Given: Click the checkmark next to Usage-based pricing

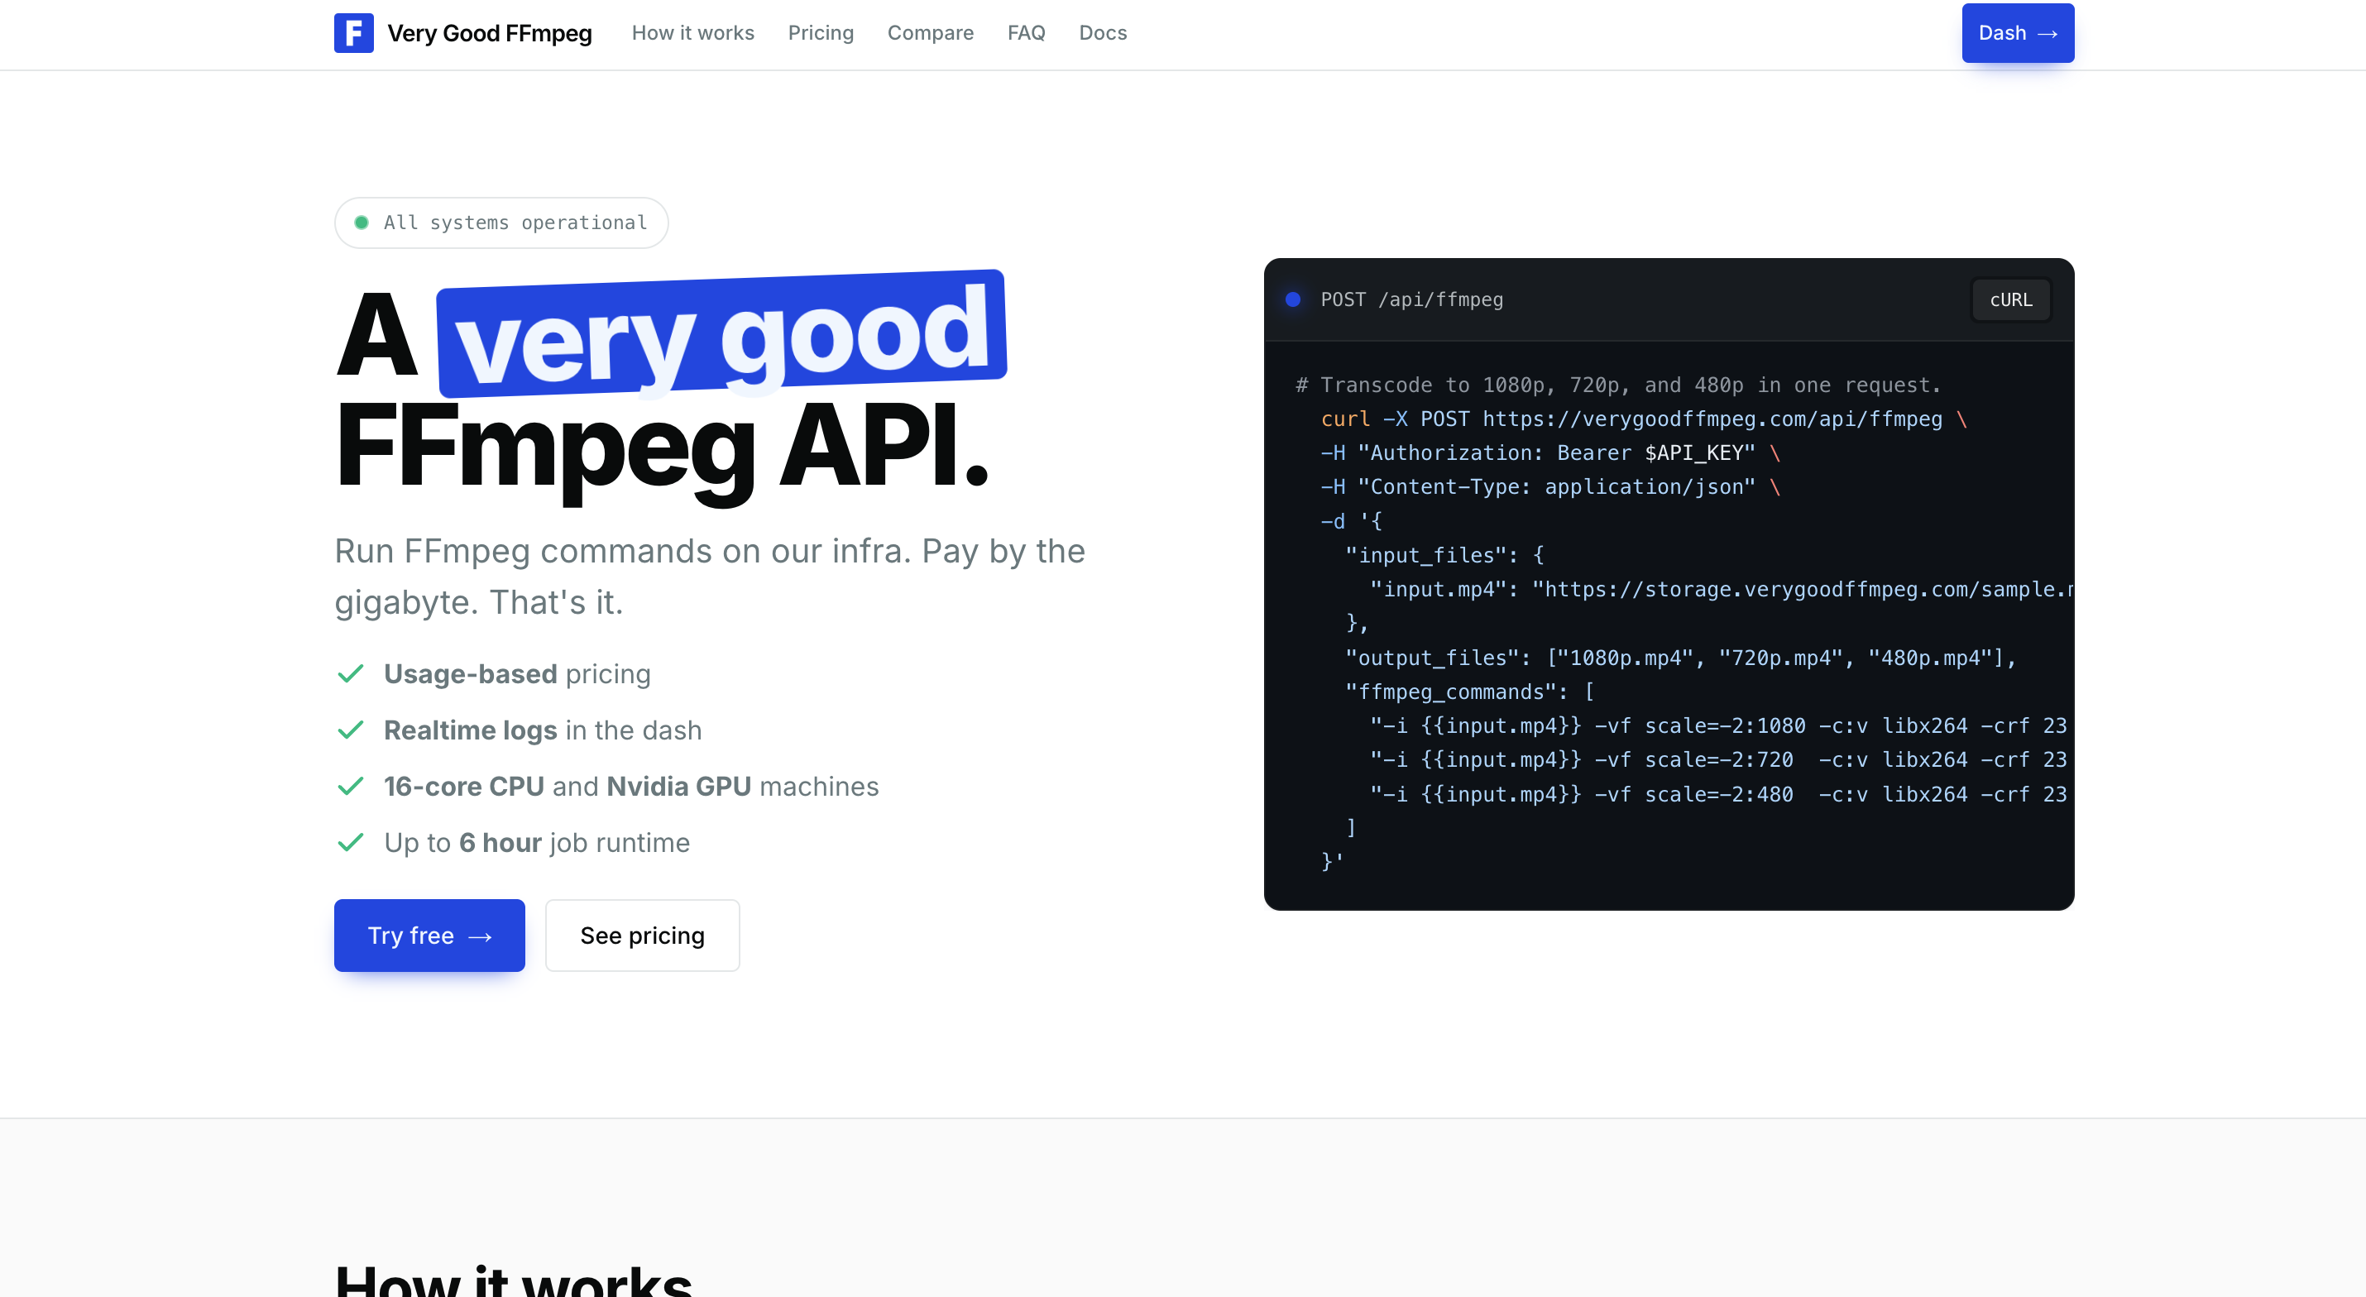Looking at the screenshot, I should coord(351,673).
